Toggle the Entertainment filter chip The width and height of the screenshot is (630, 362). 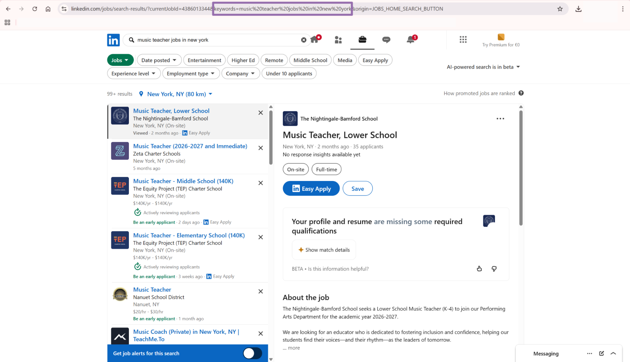point(204,60)
